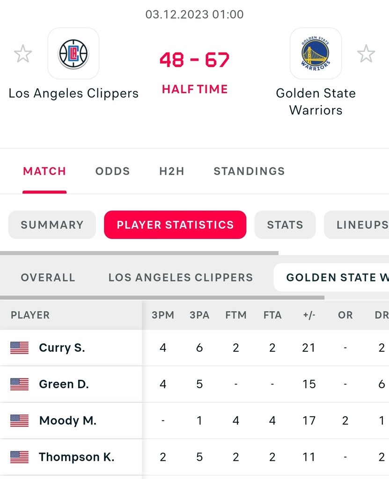This screenshot has width=389, height=479.
Task: Favorite Los Angeles Clippers with star icon
Action: click(x=22, y=54)
